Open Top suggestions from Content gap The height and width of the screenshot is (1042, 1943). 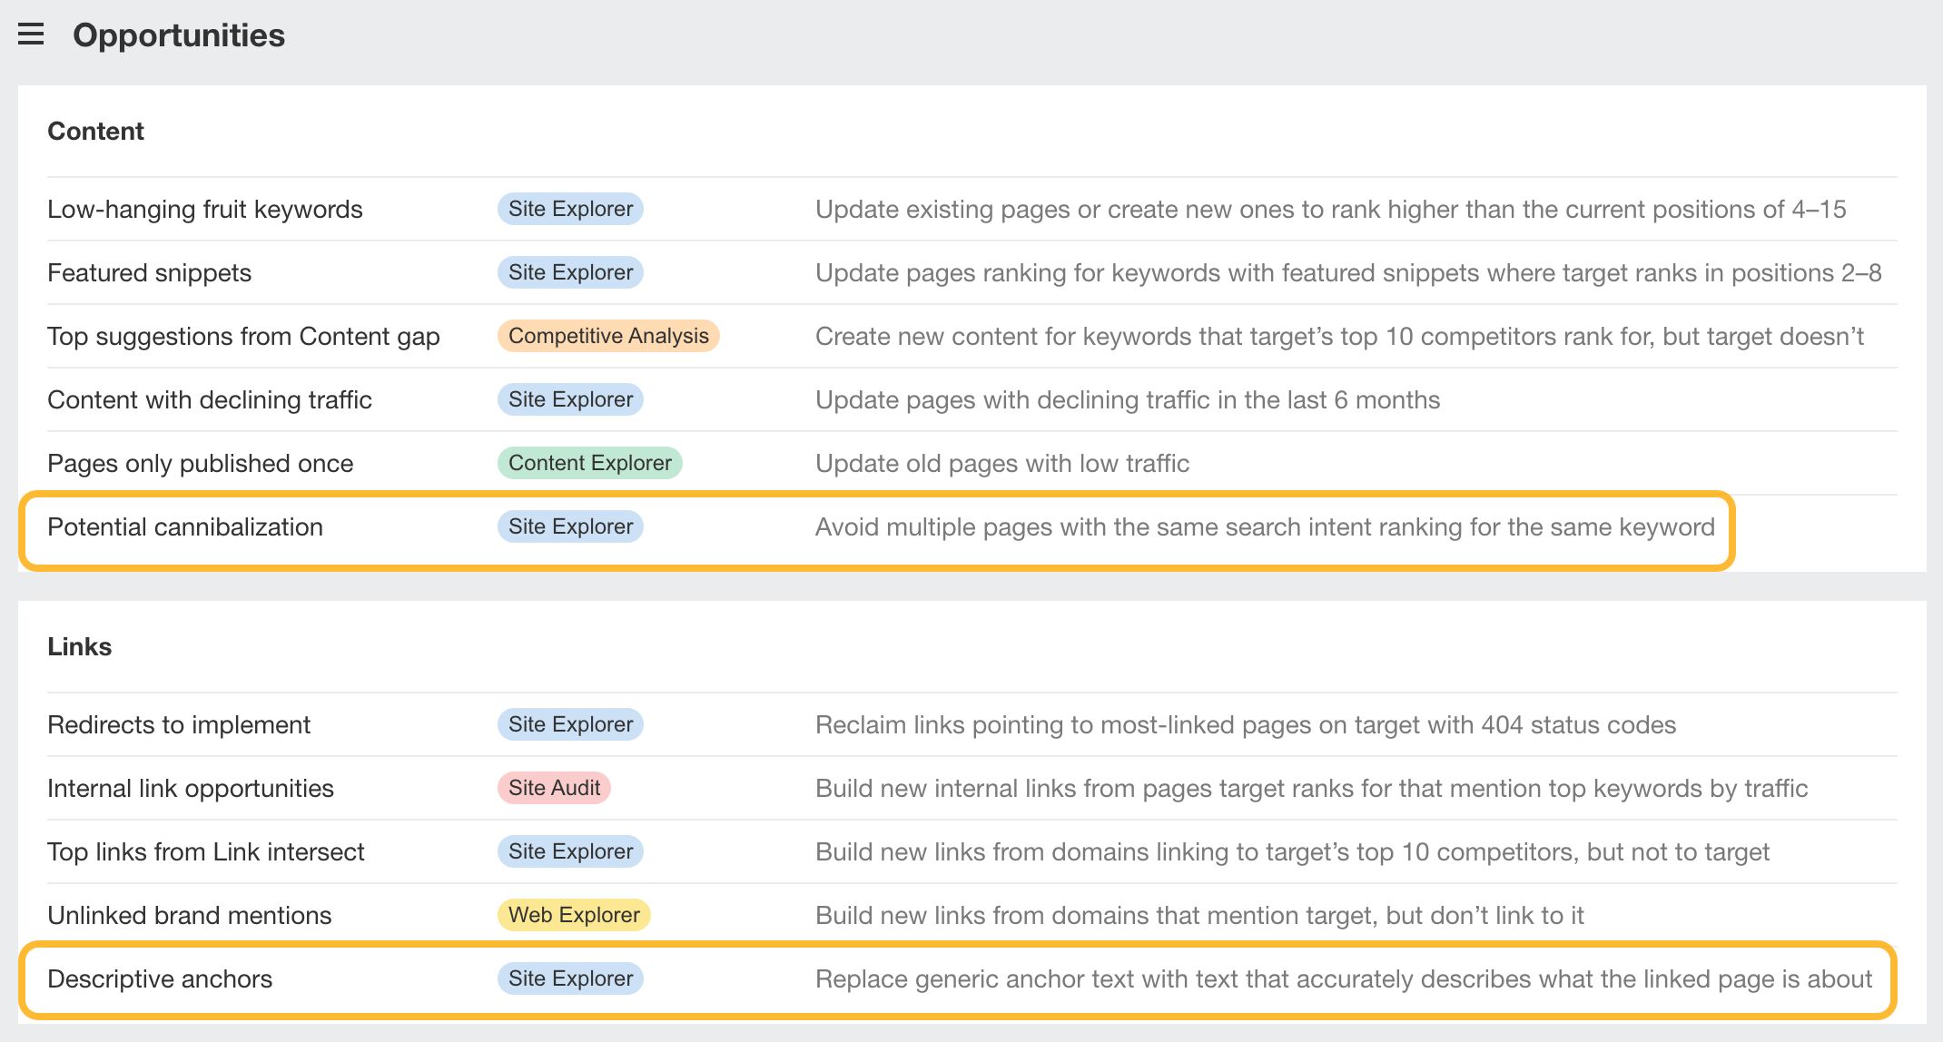click(244, 336)
